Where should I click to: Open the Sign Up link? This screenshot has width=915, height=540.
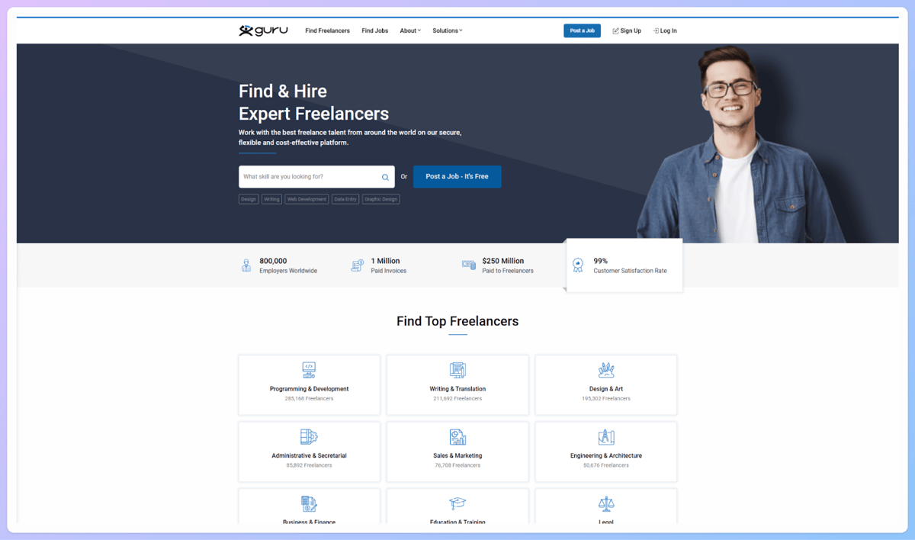(627, 31)
